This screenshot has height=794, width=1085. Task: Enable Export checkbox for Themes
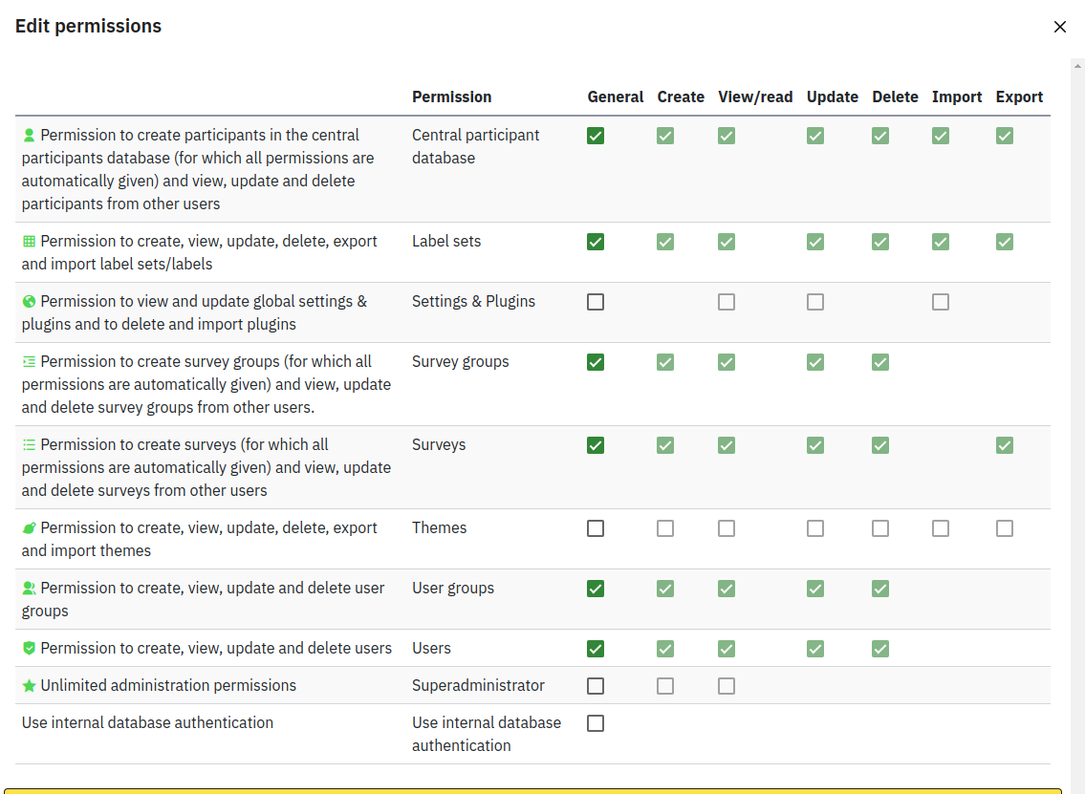1004,528
